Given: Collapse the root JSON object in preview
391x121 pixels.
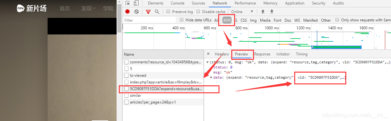Looking at the screenshot, I should coord(208,62).
